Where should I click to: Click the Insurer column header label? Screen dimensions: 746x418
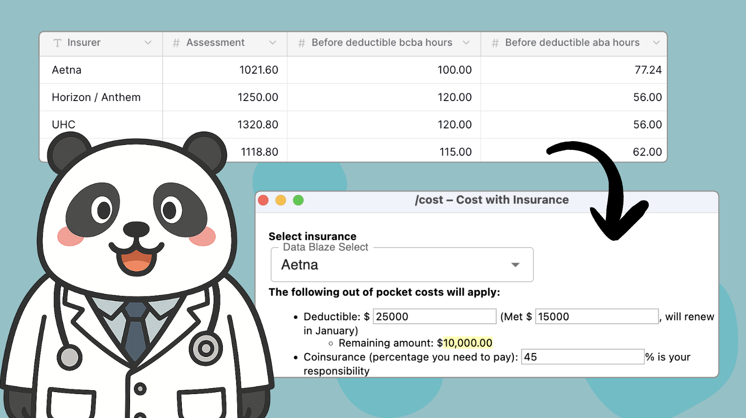pos(84,42)
